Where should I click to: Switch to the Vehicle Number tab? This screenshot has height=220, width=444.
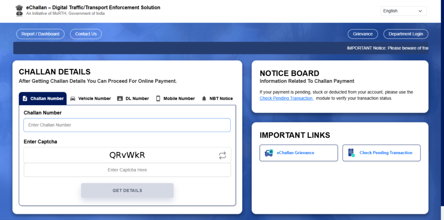click(91, 98)
